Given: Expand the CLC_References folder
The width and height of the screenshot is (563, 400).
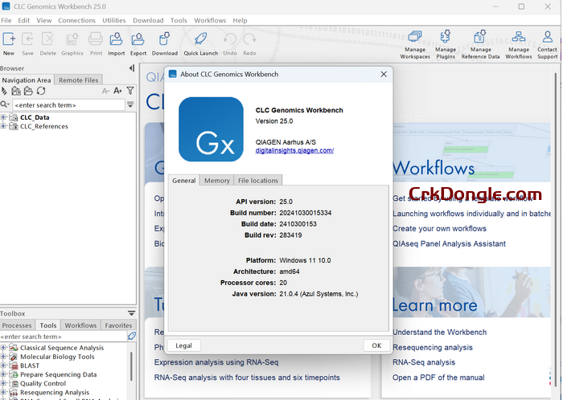Looking at the screenshot, I should (x=3, y=126).
